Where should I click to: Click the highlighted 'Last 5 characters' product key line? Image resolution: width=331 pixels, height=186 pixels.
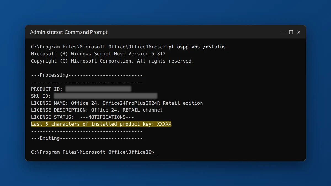101,124
